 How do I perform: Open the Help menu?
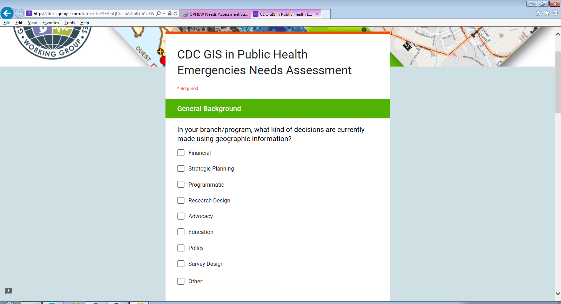point(85,23)
